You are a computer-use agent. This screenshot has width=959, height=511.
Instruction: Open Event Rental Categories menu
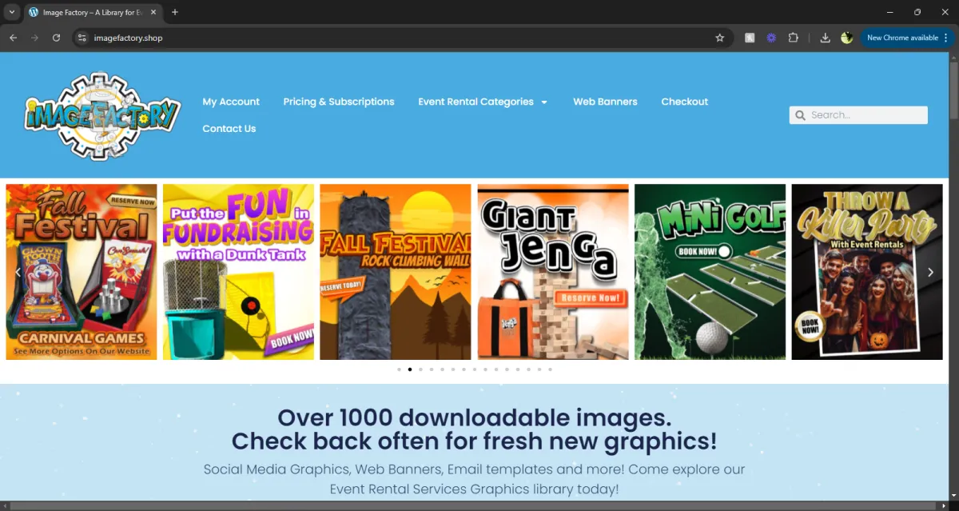[x=476, y=102]
